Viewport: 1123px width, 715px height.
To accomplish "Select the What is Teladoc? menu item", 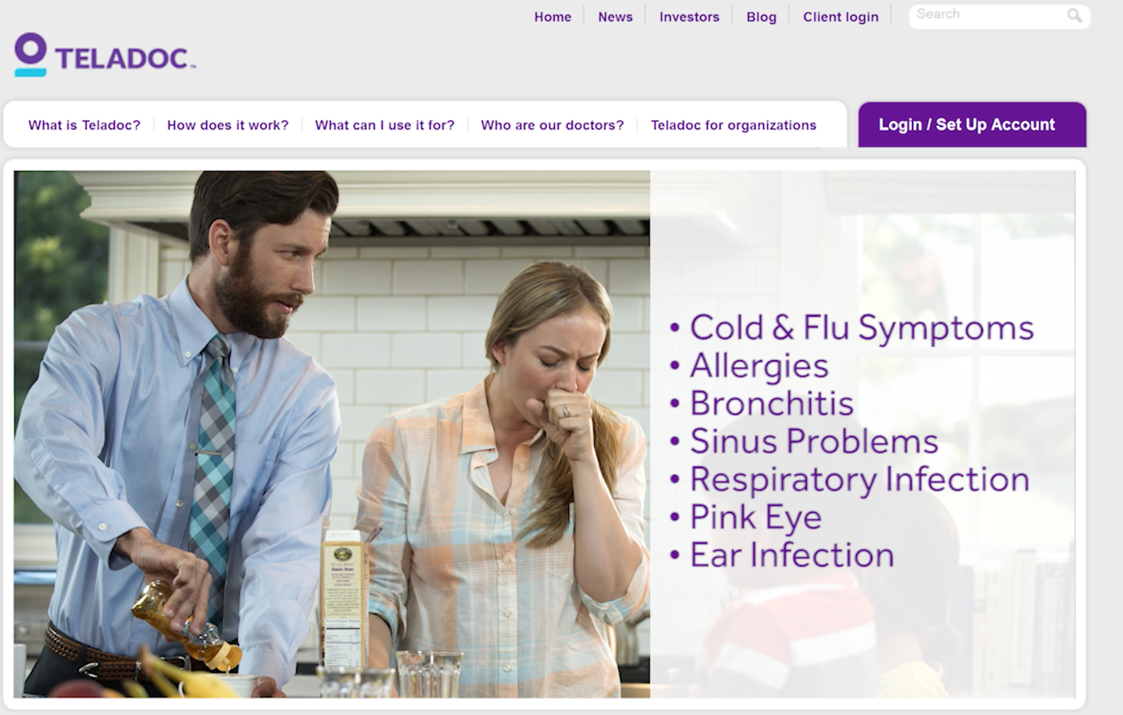I will tap(84, 125).
